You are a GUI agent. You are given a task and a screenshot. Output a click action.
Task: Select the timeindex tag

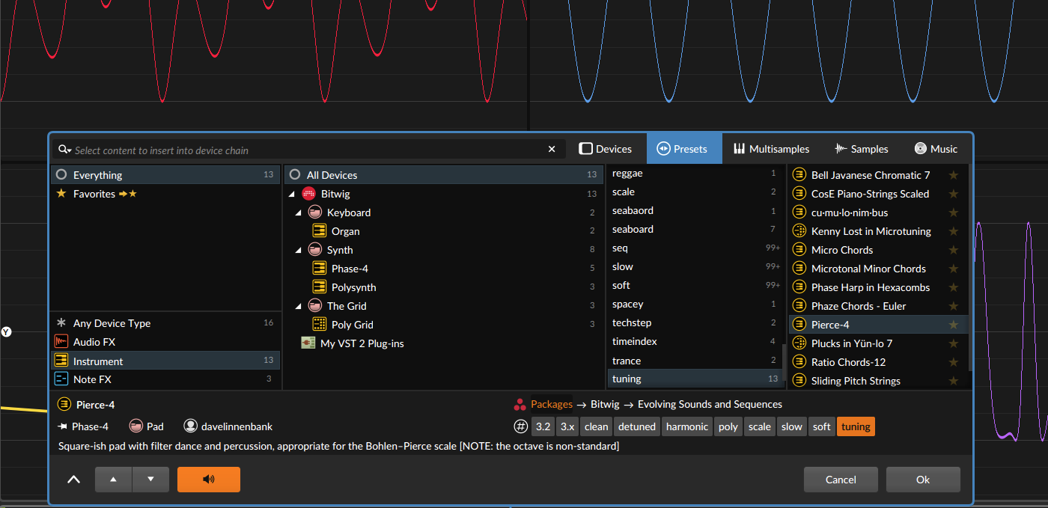coord(695,341)
